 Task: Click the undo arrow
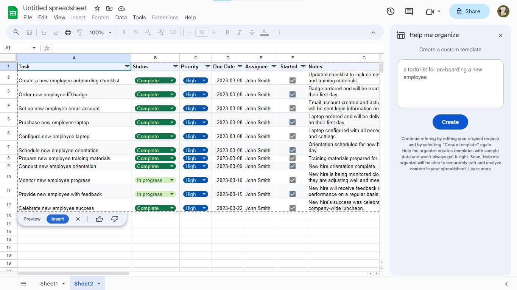tap(44, 32)
